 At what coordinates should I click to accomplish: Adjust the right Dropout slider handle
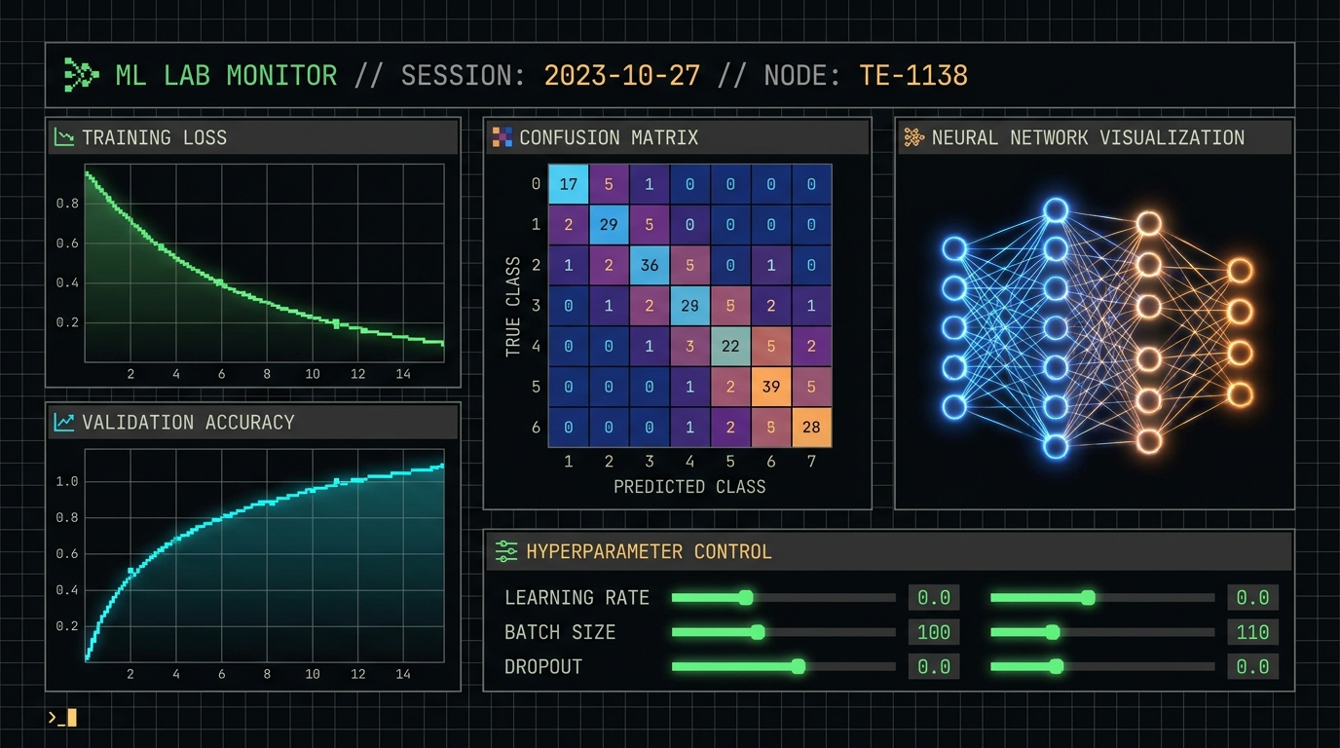click(x=1056, y=666)
